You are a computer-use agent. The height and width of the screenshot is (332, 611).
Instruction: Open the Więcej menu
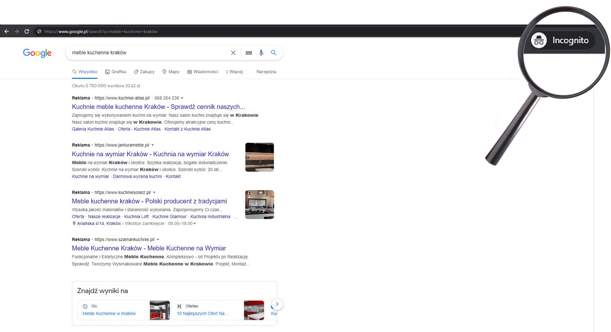click(234, 72)
